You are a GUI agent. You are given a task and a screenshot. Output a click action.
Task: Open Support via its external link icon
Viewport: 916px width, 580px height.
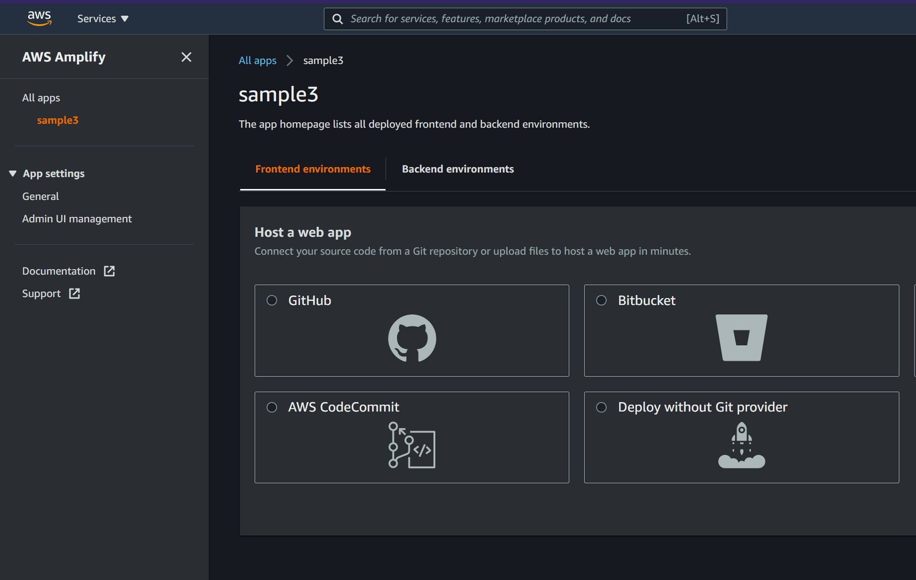[75, 293]
